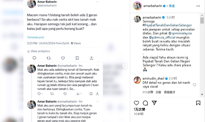
Task: Open #PejabatTanahDanGalianSelangor hashtag
Action: click(167, 25)
